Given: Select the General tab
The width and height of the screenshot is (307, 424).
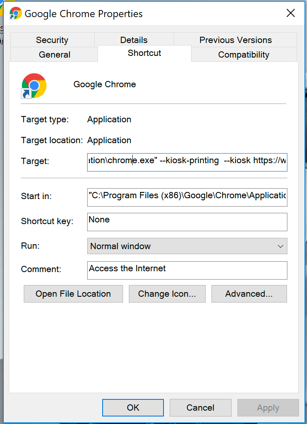Looking at the screenshot, I should pyautogui.click(x=54, y=55).
